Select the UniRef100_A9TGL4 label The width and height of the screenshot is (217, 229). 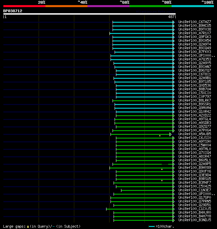pos(195,119)
